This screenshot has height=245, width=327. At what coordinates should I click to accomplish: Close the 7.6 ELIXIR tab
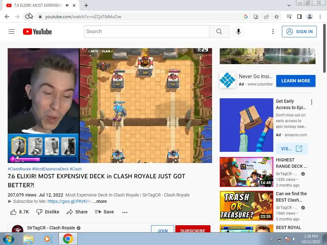click(74, 5)
